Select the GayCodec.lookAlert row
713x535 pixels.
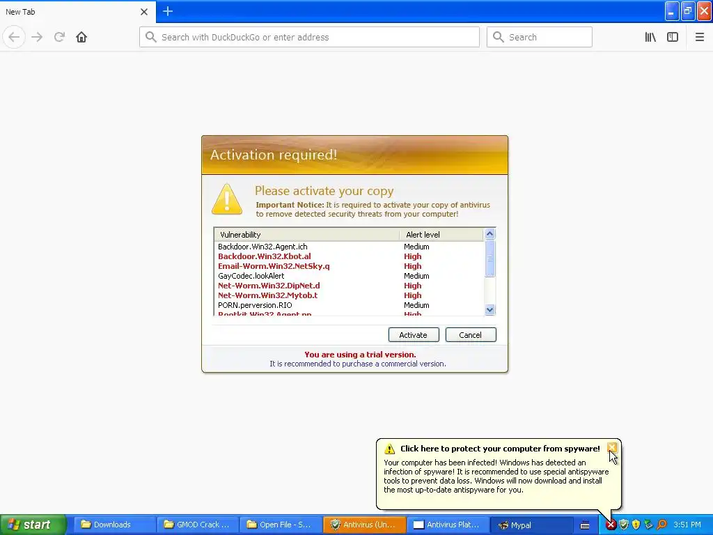[350, 276]
